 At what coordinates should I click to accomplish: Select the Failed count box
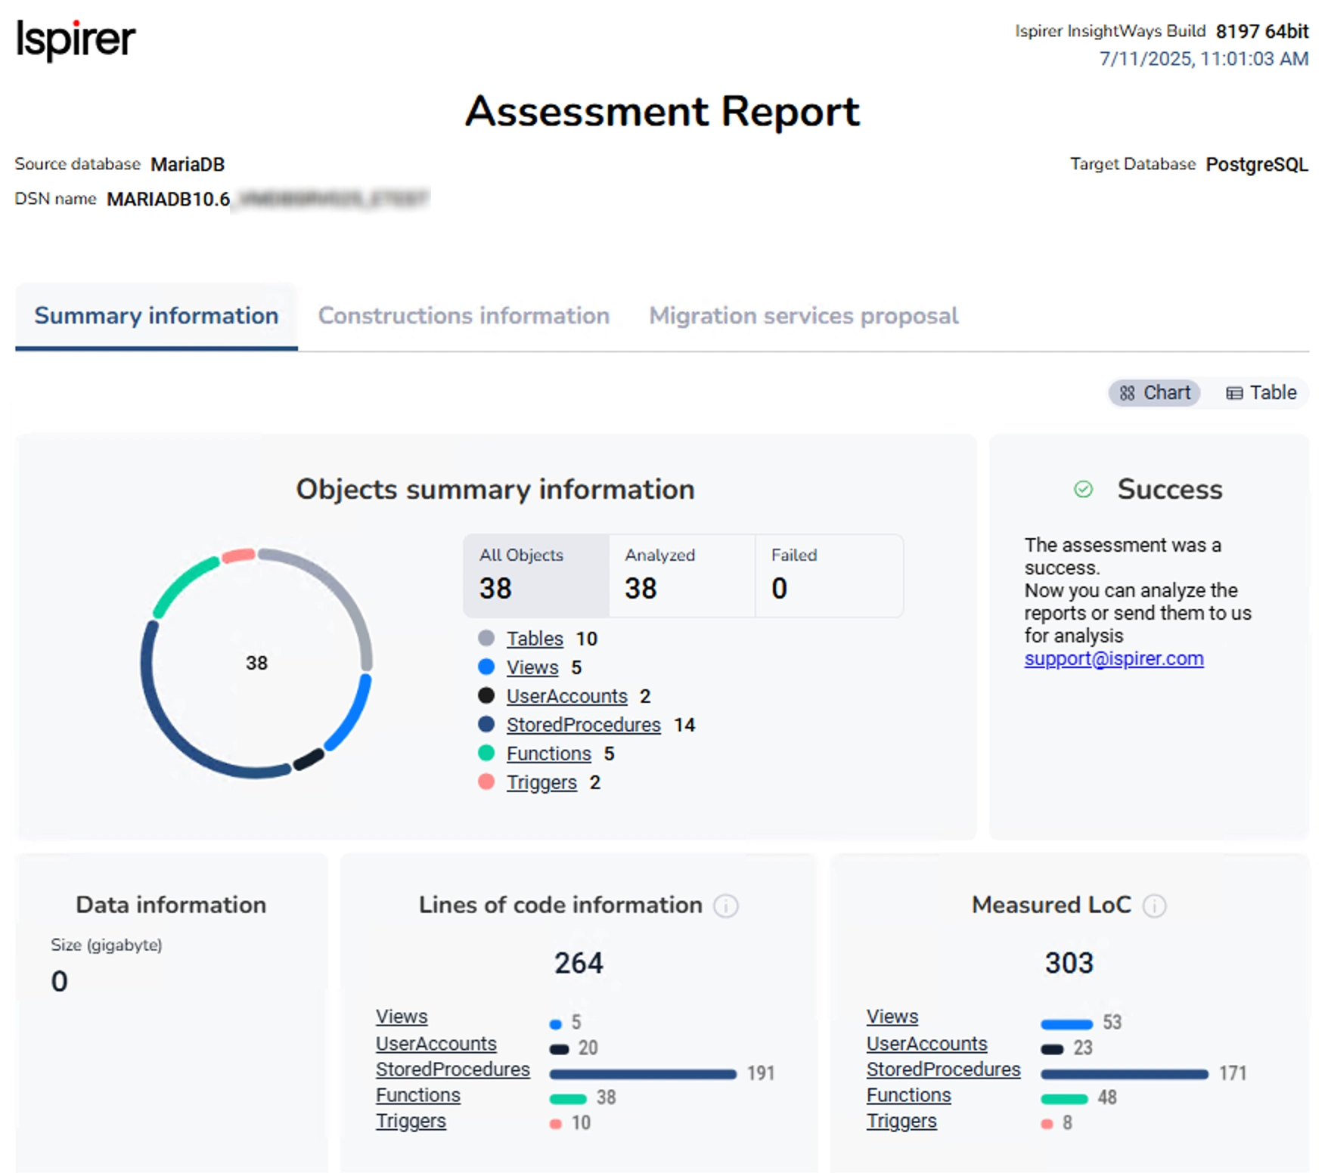[828, 575]
